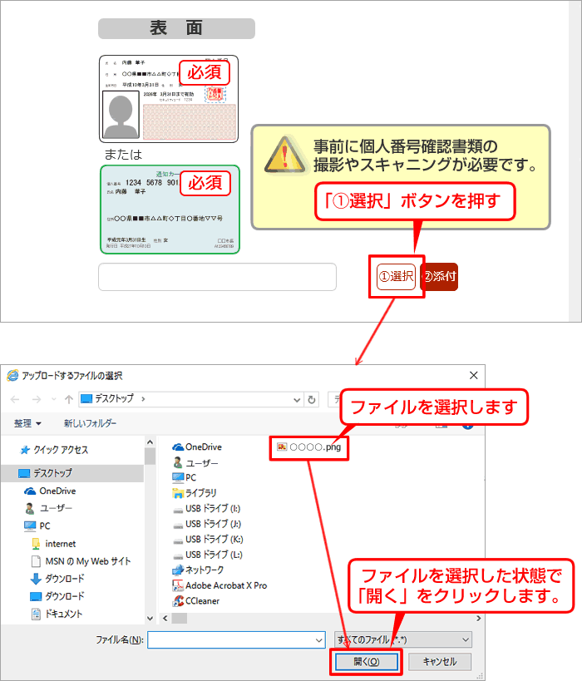Click the ②添付 attach button

tap(440, 276)
